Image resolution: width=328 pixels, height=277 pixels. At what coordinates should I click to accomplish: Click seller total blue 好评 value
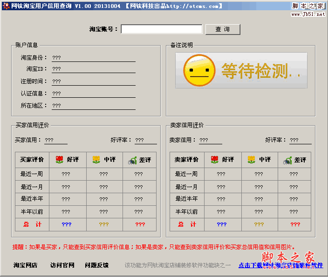(x=222, y=224)
